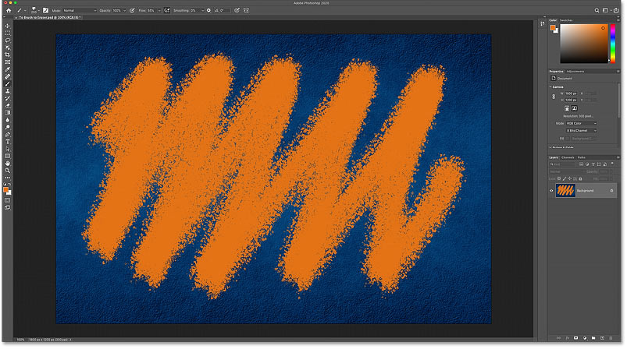This screenshot has width=627, height=349.
Task: Click the lock icon on Background layer
Action: (x=611, y=191)
